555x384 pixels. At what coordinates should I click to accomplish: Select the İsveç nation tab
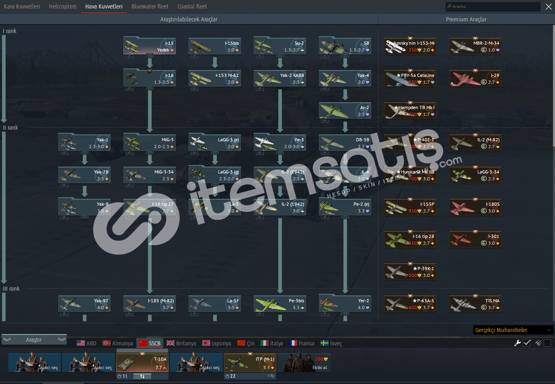pos(331,343)
